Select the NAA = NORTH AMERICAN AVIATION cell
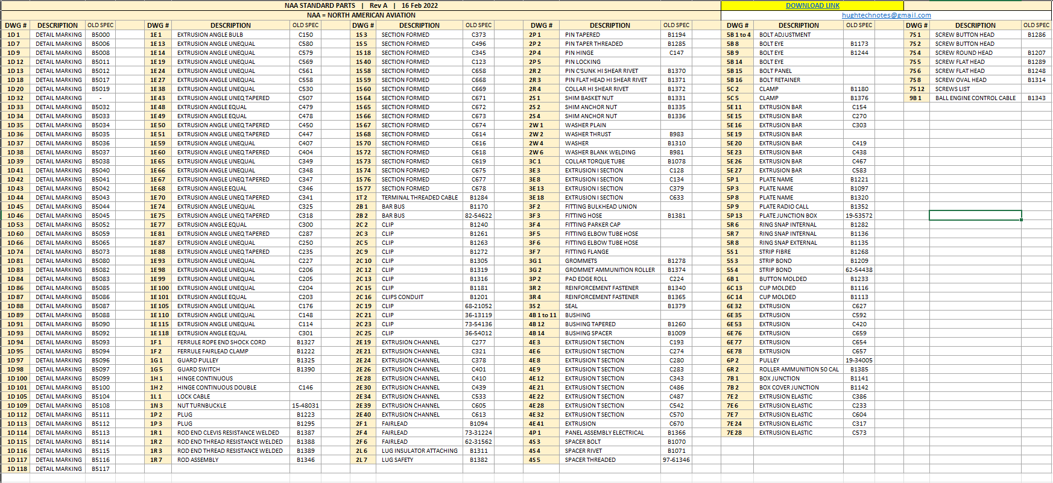Image resolution: width=1053 pixels, height=483 pixels. [x=361, y=15]
